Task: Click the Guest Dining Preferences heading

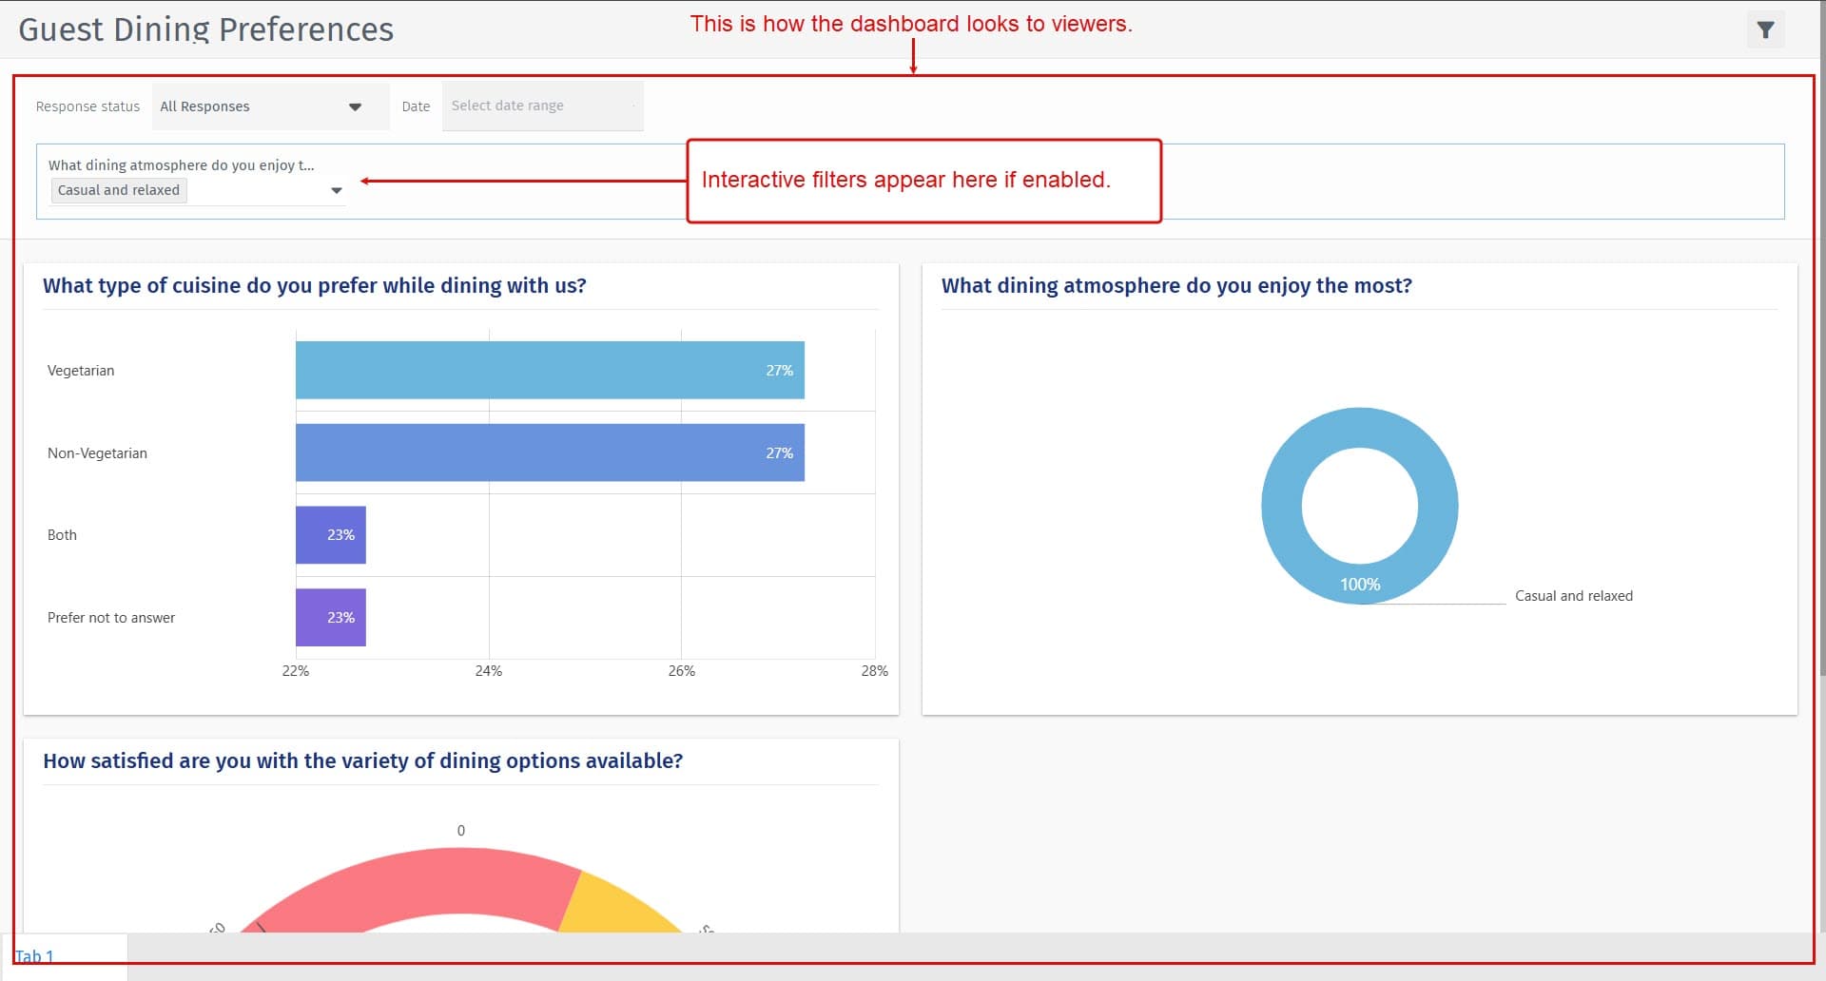Action: [205, 29]
